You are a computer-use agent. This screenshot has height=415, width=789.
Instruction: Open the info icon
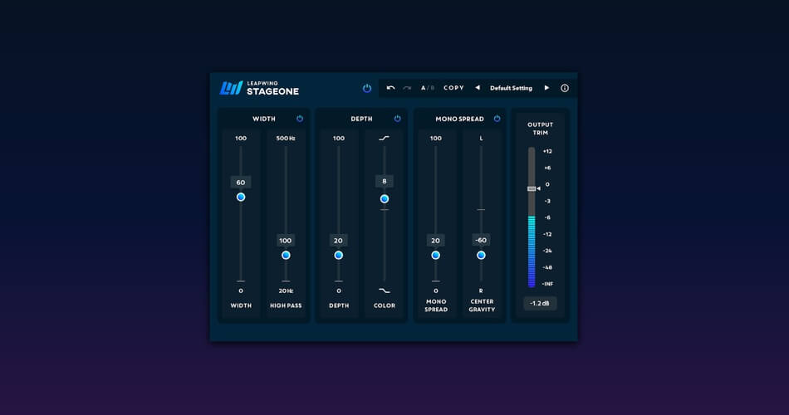(x=565, y=88)
